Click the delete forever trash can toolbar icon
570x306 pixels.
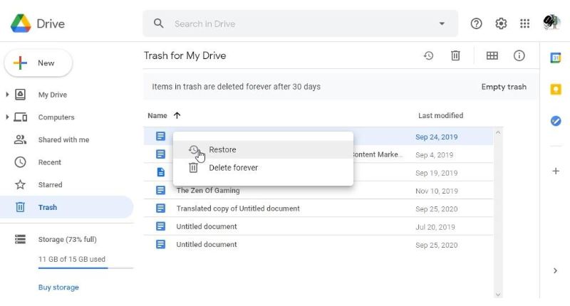click(x=455, y=56)
